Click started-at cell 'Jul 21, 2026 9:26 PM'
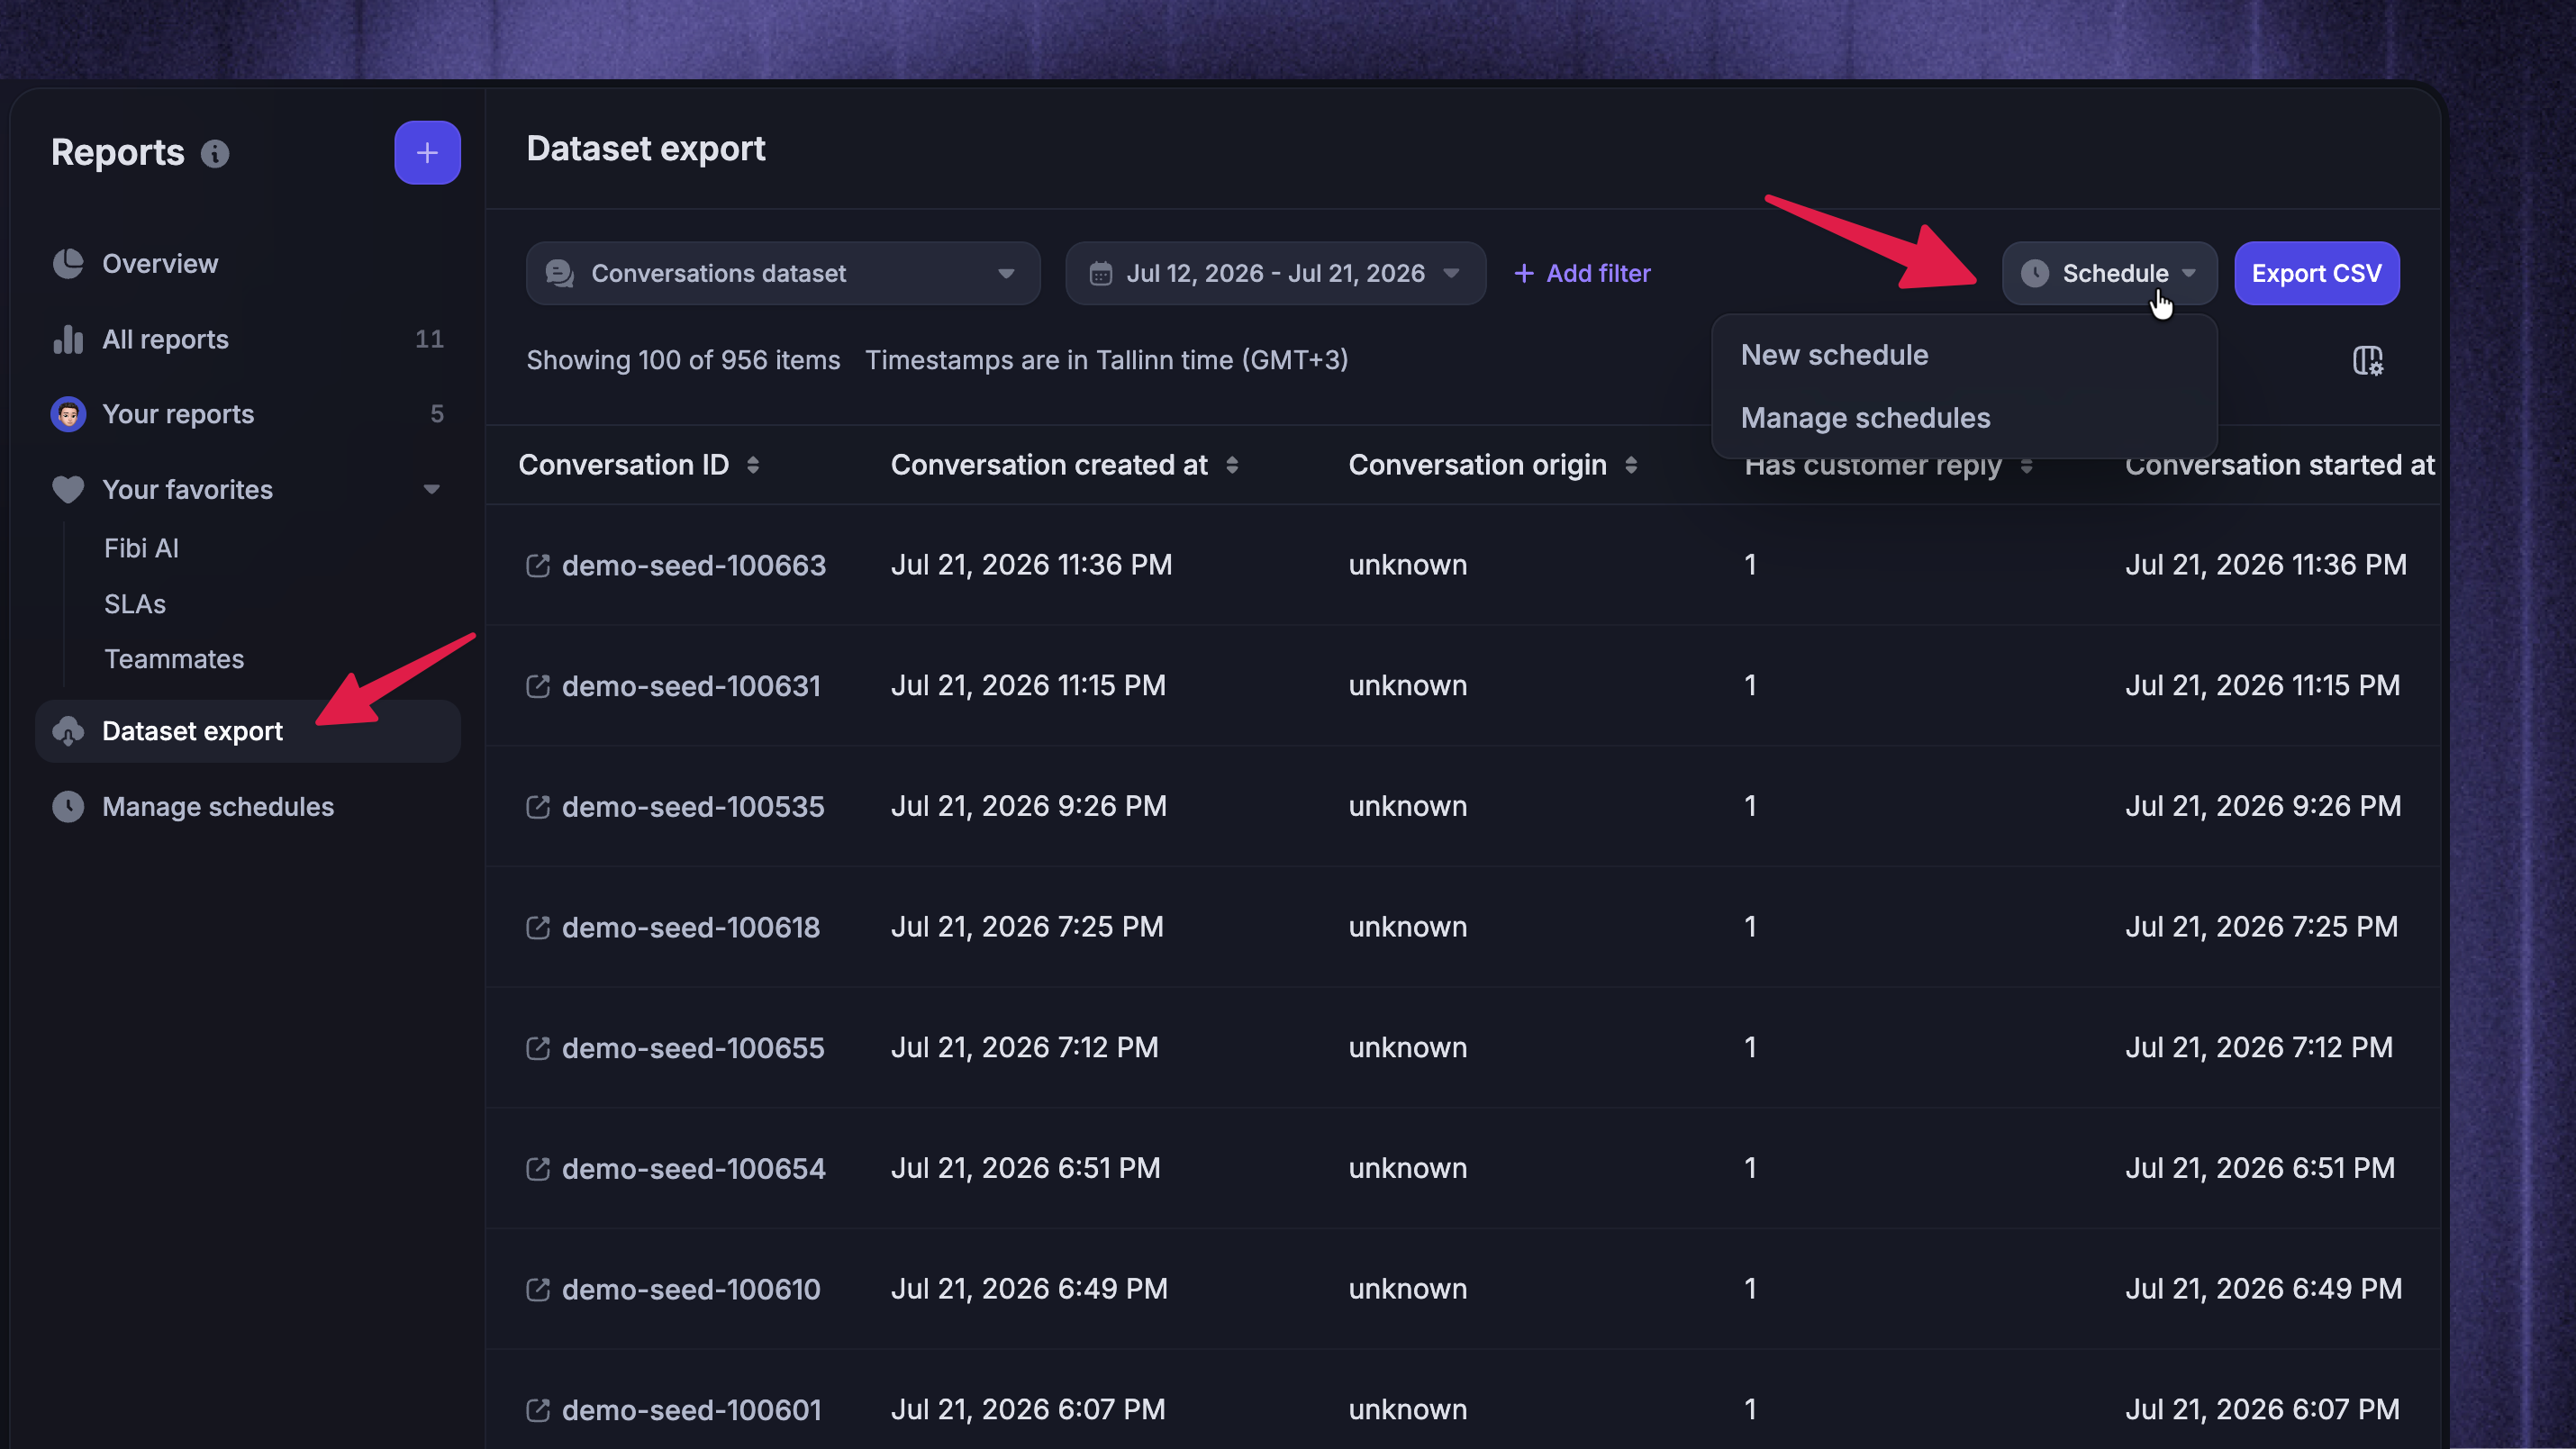The height and width of the screenshot is (1449, 2576). point(2263,806)
